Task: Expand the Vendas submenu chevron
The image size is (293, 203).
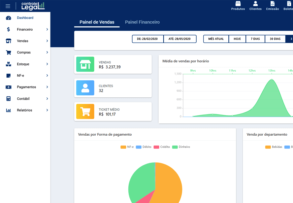Action: (x=47, y=41)
